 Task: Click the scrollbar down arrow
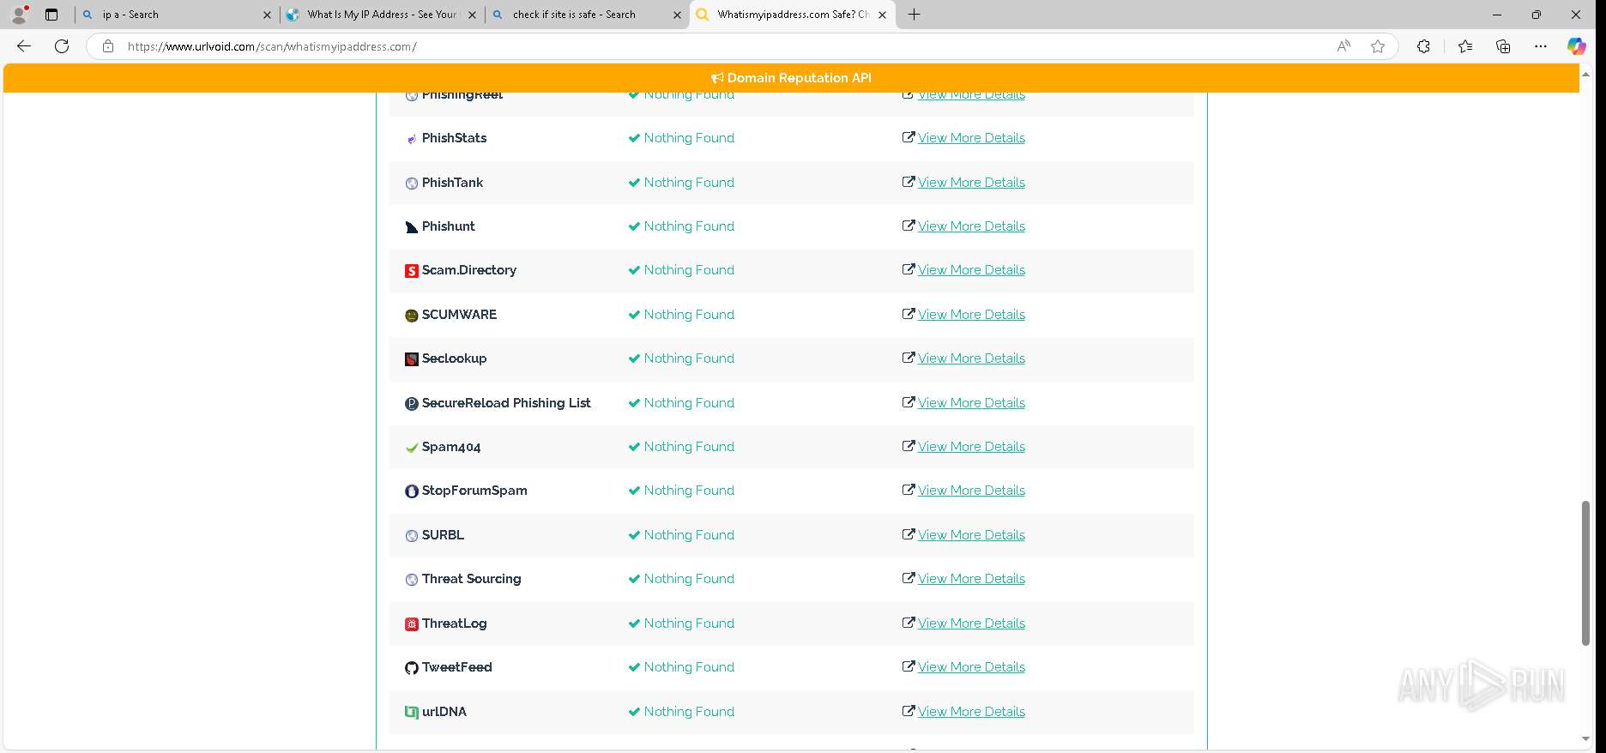click(x=1585, y=739)
